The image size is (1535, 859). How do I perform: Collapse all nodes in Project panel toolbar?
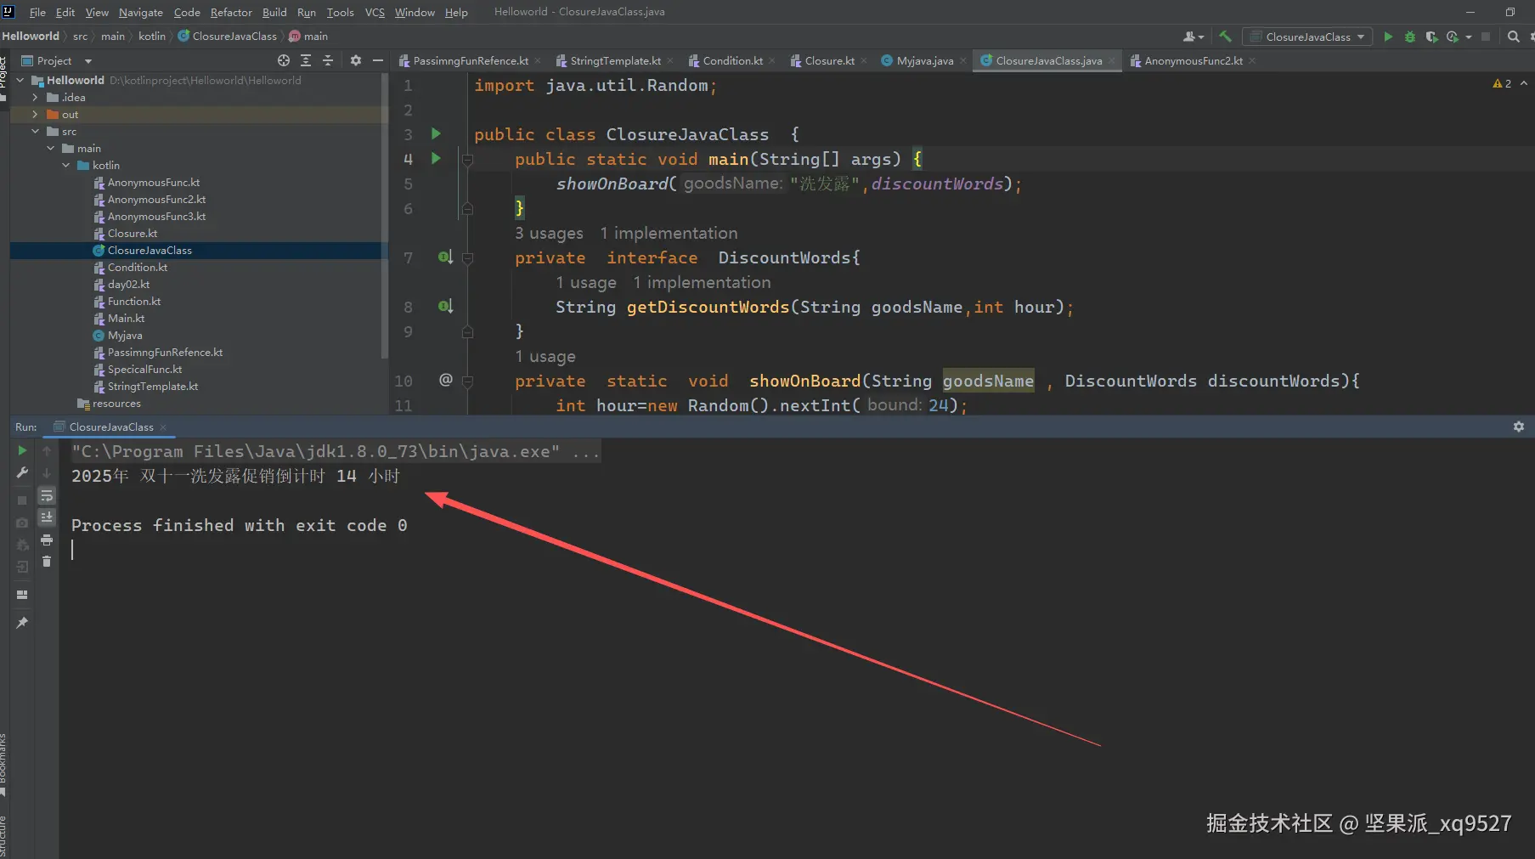point(328,60)
